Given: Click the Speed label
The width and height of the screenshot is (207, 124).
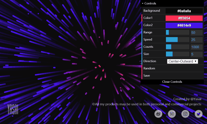Looking at the screenshot, I should pyautogui.click(x=148, y=40).
